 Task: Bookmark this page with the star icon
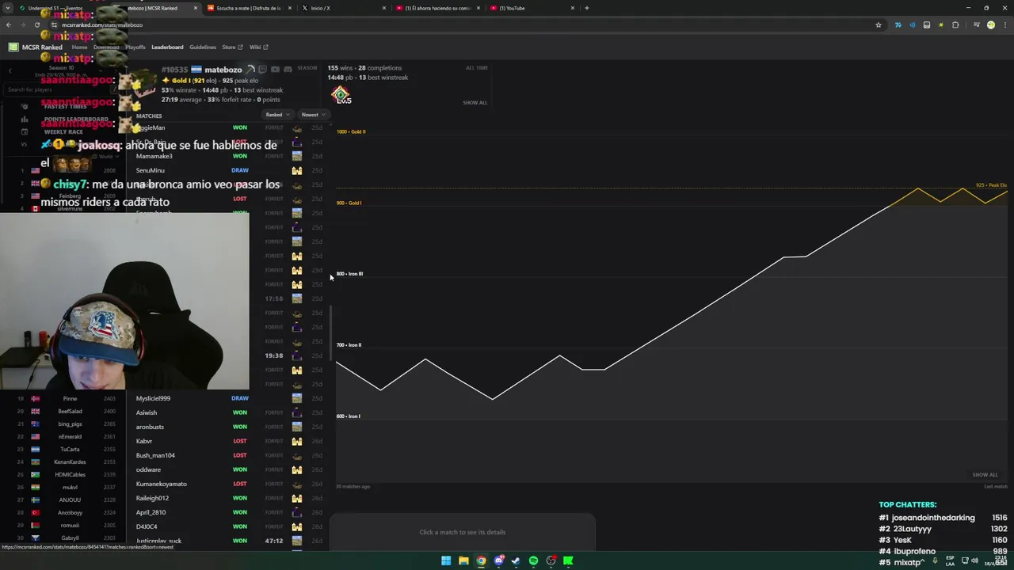pyautogui.click(x=879, y=25)
